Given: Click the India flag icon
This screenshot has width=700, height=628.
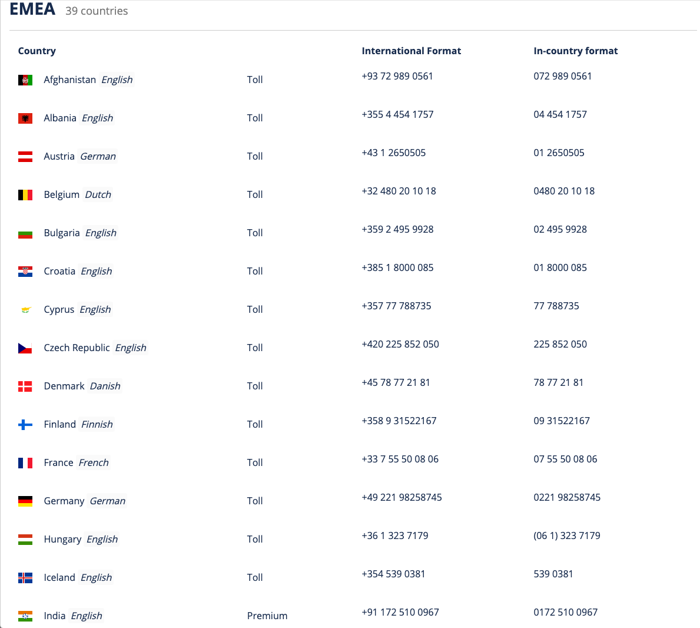Looking at the screenshot, I should tap(25, 616).
